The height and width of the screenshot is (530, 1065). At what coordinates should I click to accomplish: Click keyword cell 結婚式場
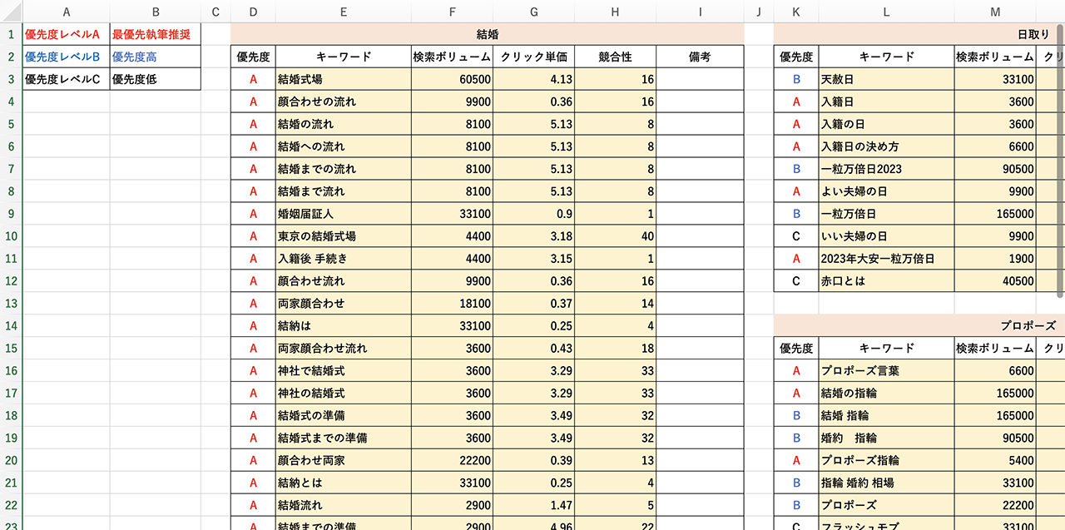pyautogui.click(x=344, y=79)
